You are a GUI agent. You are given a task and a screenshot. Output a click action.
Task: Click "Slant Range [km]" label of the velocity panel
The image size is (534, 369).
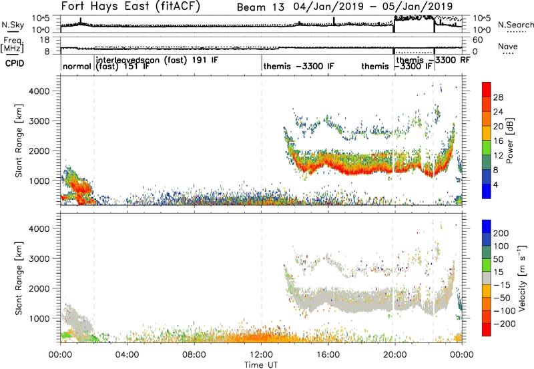[x=19, y=278]
